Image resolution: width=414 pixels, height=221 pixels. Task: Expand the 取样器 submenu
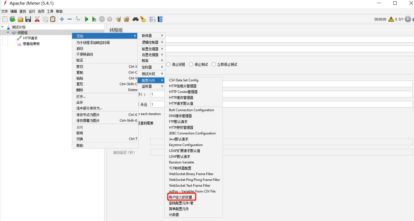(x=152, y=36)
